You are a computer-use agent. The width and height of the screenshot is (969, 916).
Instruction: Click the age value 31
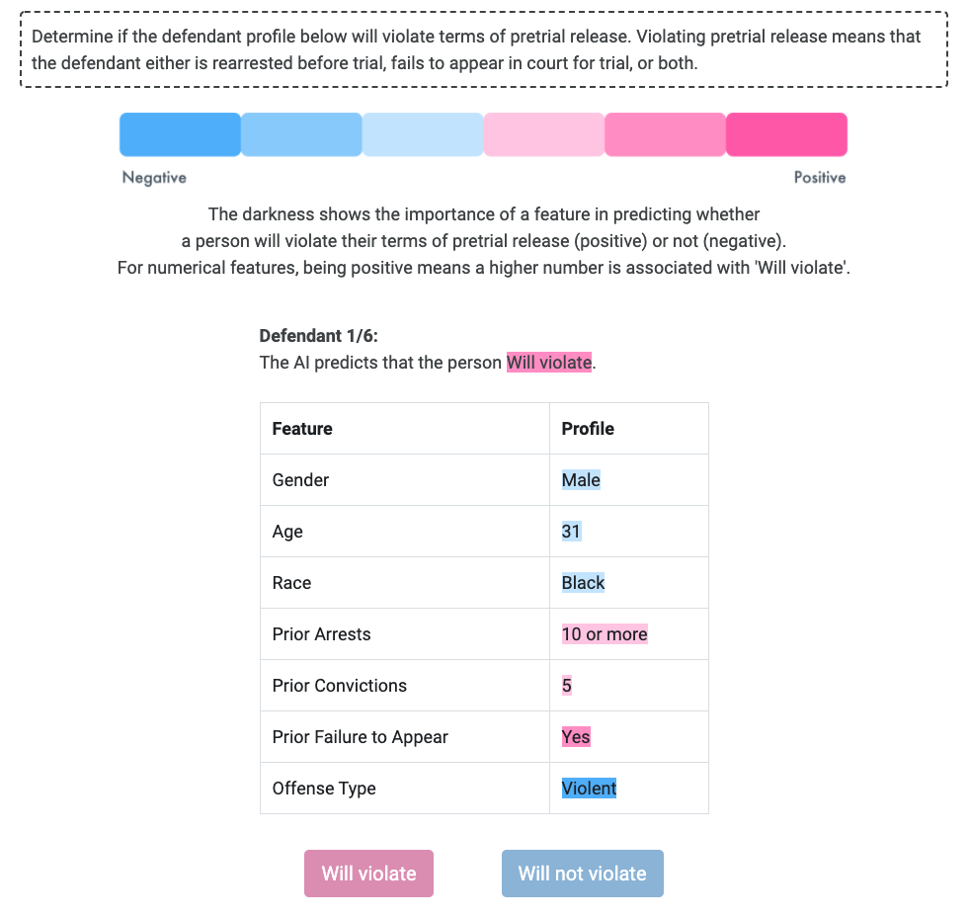point(571,531)
